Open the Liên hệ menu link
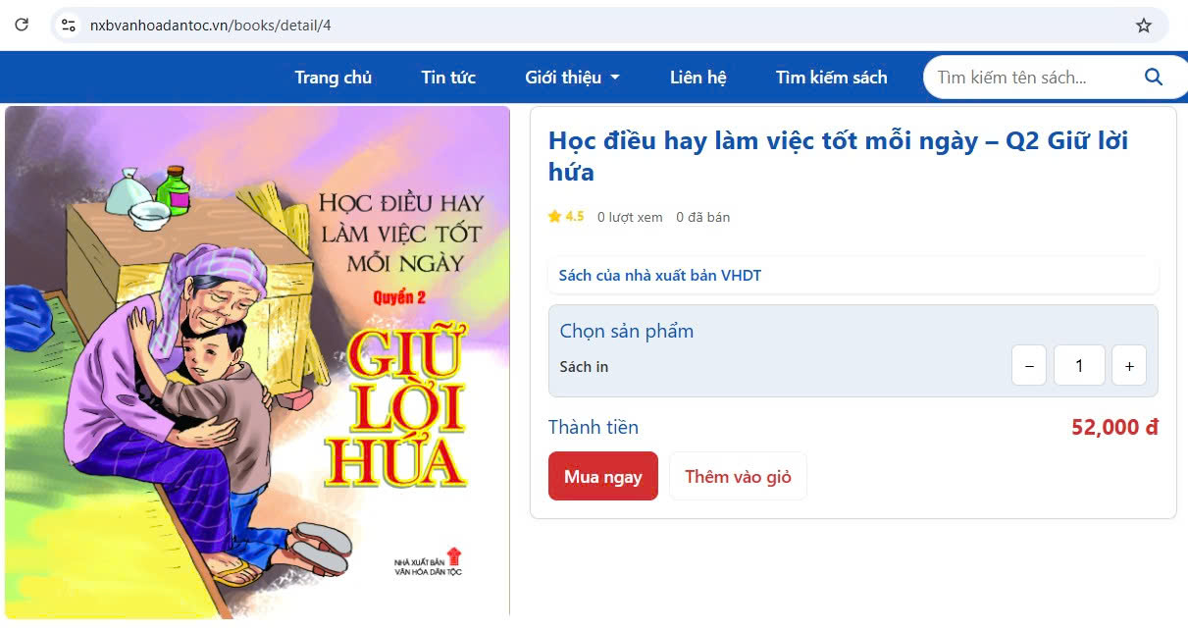The image size is (1188, 630). pos(698,78)
